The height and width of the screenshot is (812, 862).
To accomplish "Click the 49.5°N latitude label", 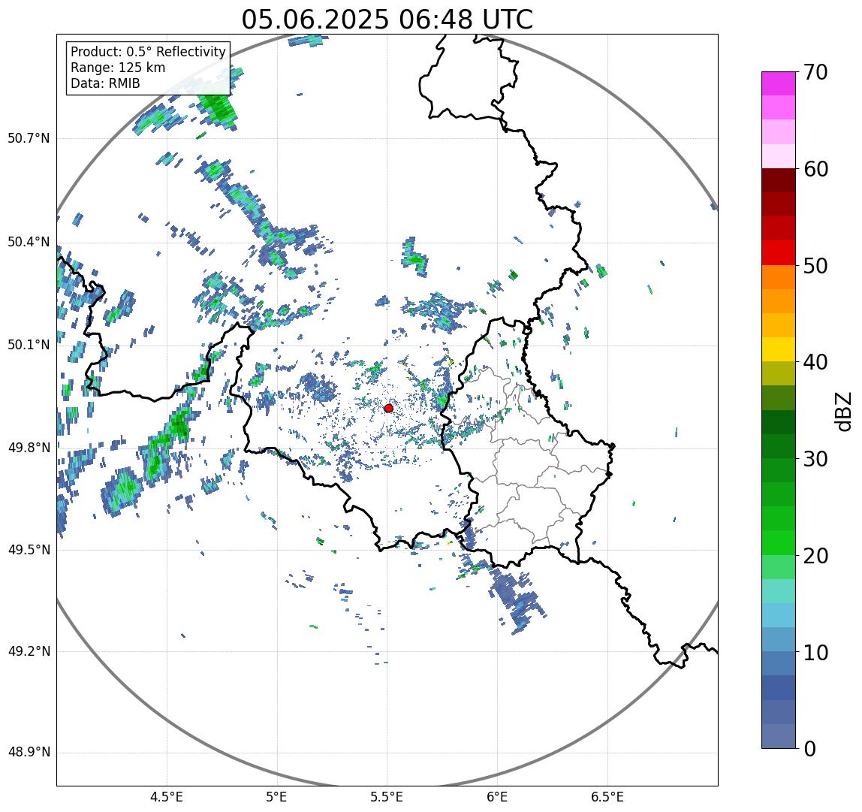I will [29, 550].
